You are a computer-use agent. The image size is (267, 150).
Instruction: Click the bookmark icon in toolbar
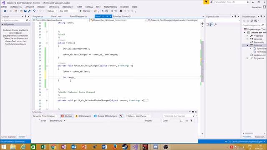click(x=121, y=11)
